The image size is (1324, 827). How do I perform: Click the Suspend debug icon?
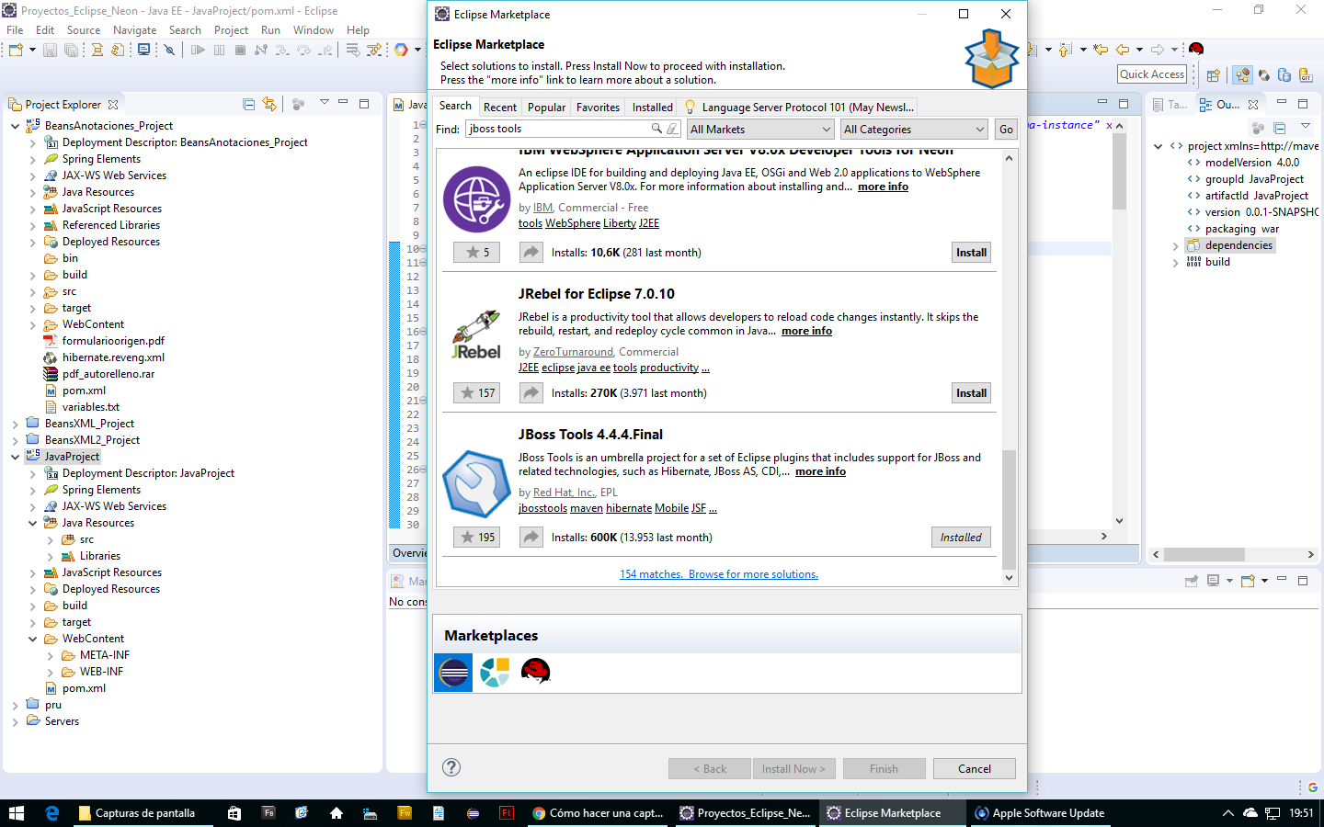[219, 50]
